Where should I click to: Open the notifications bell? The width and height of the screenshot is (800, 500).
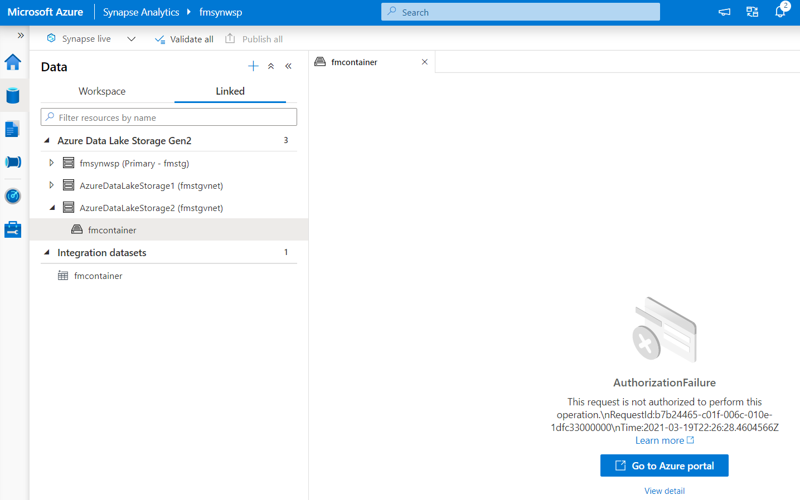(780, 12)
